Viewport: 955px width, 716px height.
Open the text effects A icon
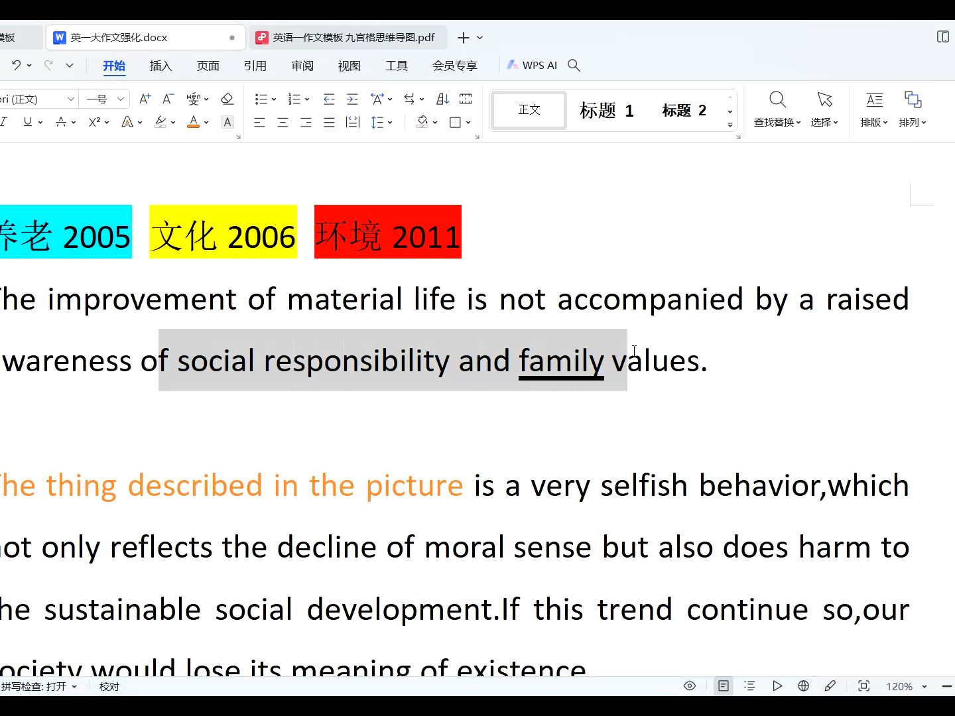[127, 122]
